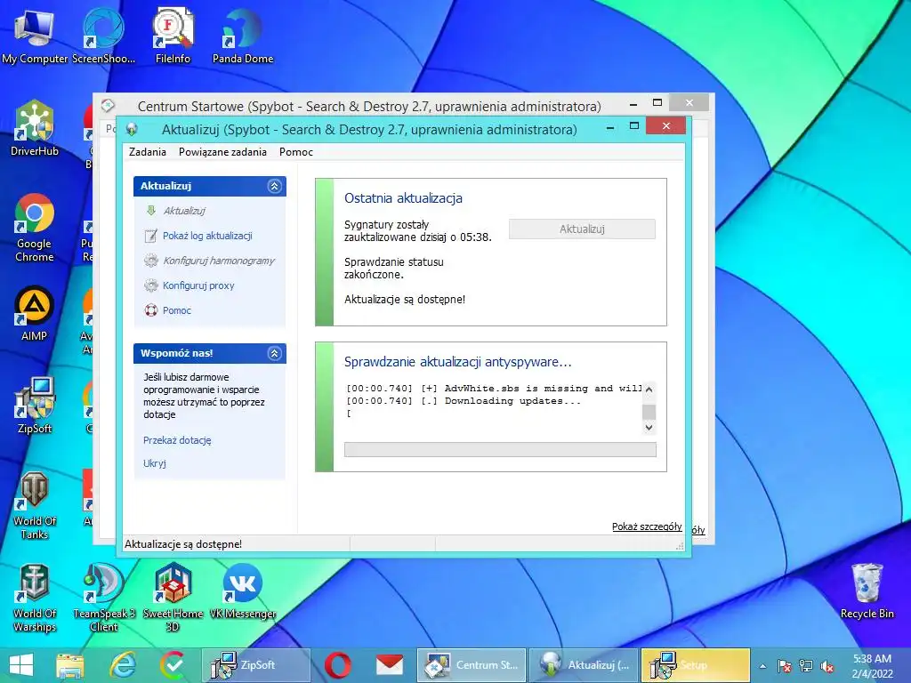
Task: Click the update download progress bar
Action: [500, 449]
